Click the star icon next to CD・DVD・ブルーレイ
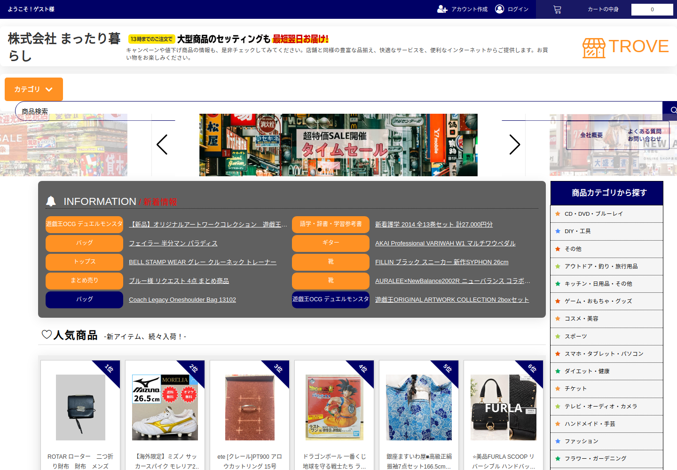Image resolution: width=677 pixels, height=470 pixels. pyautogui.click(x=558, y=214)
